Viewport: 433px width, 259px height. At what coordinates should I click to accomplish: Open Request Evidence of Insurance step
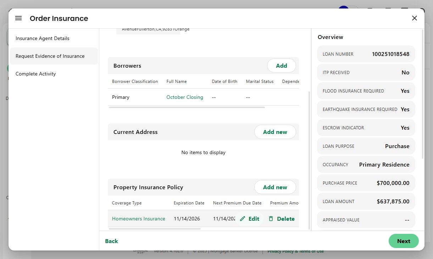[x=50, y=56]
